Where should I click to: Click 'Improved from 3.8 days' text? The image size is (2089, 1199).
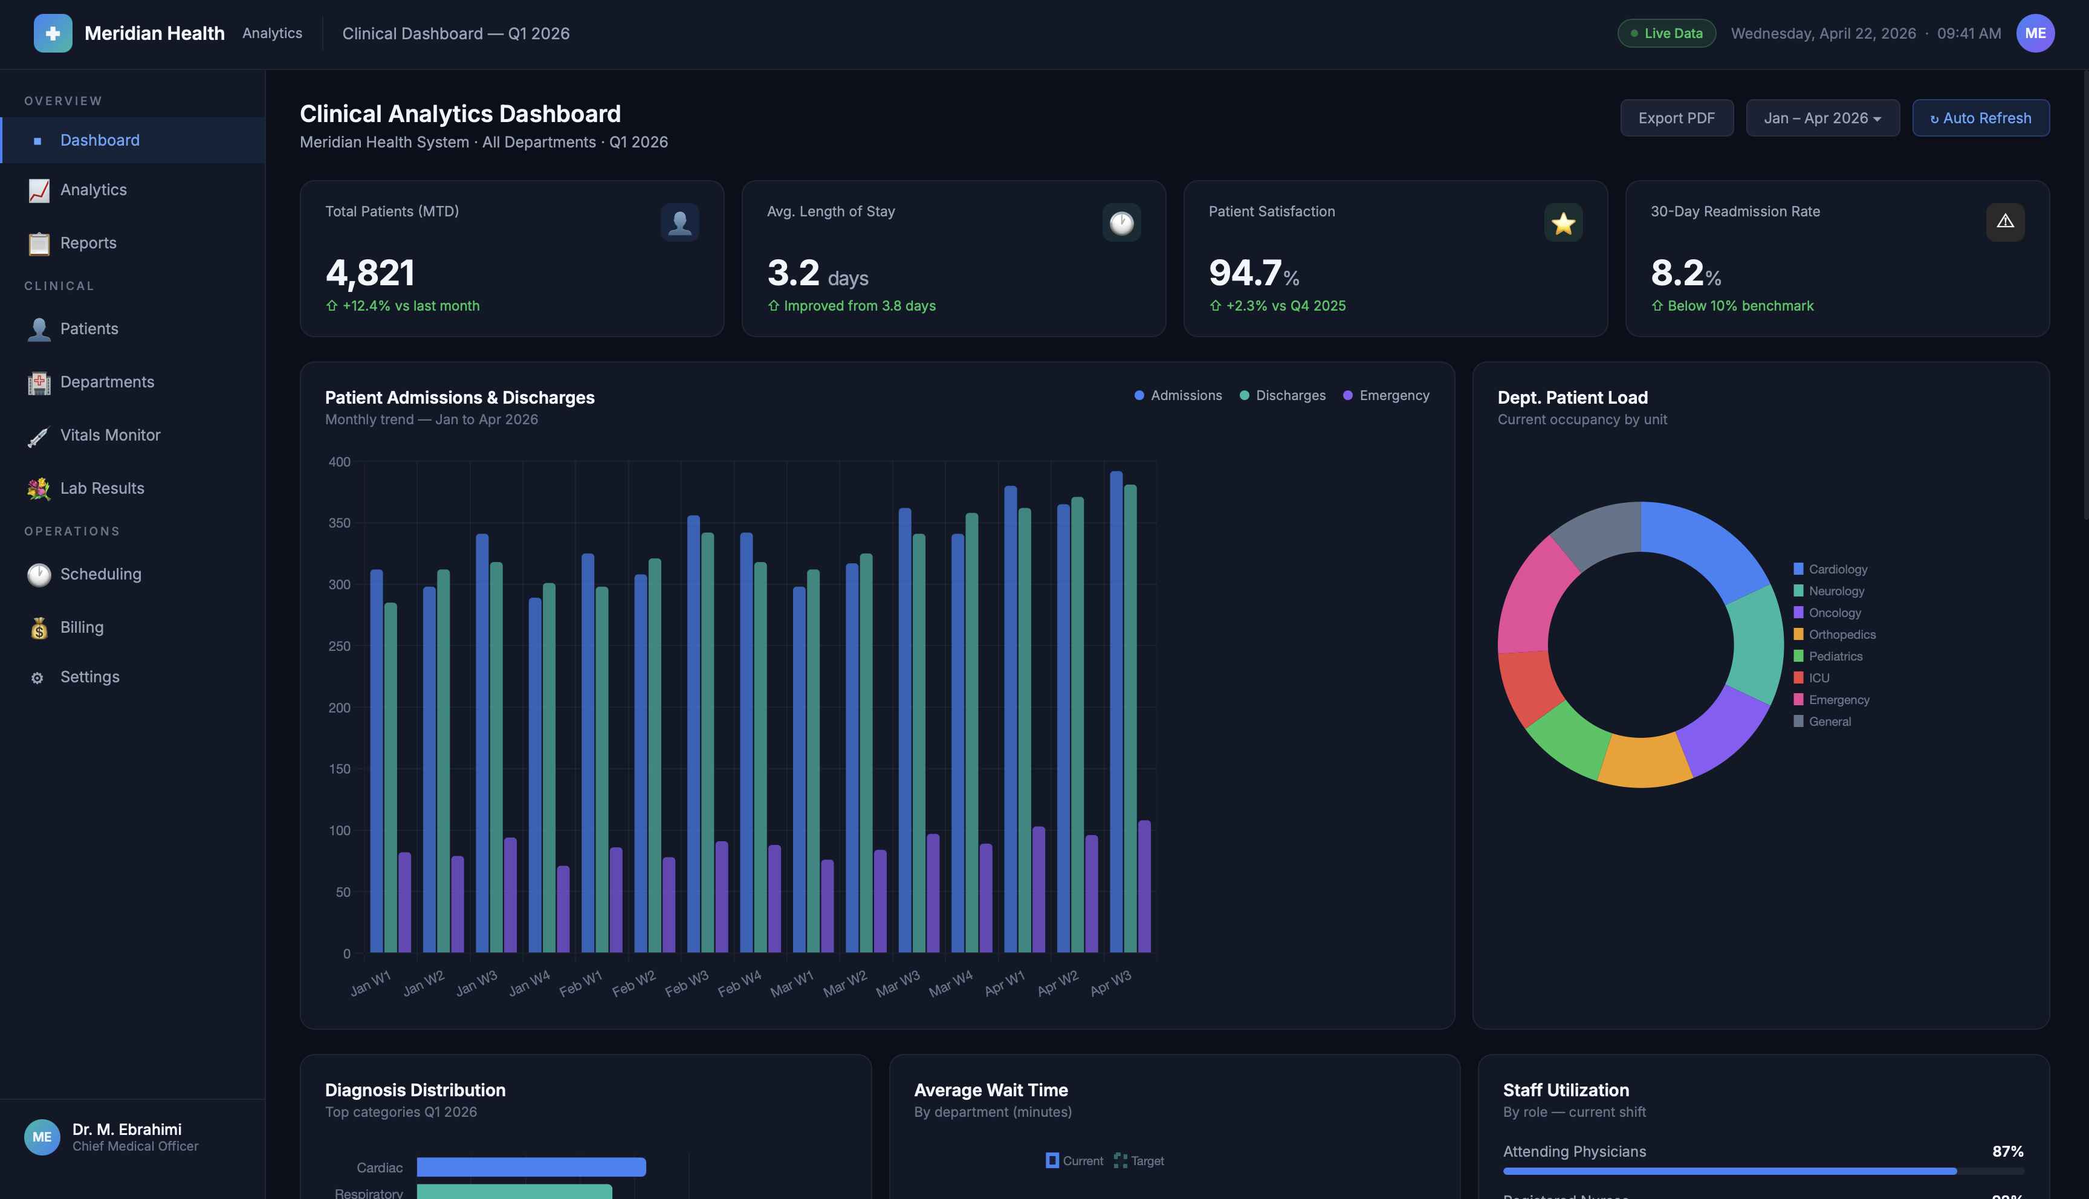[860, 306]
